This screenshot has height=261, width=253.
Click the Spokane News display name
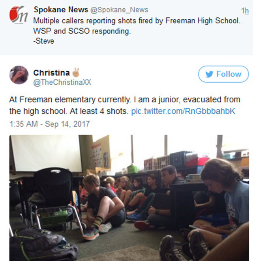point(61,9)
